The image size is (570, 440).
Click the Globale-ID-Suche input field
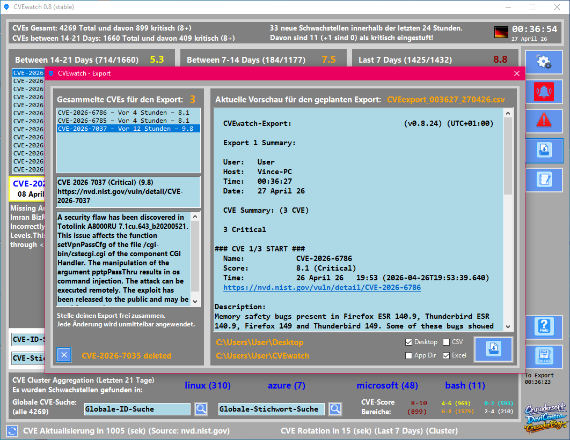pos(137,409)
